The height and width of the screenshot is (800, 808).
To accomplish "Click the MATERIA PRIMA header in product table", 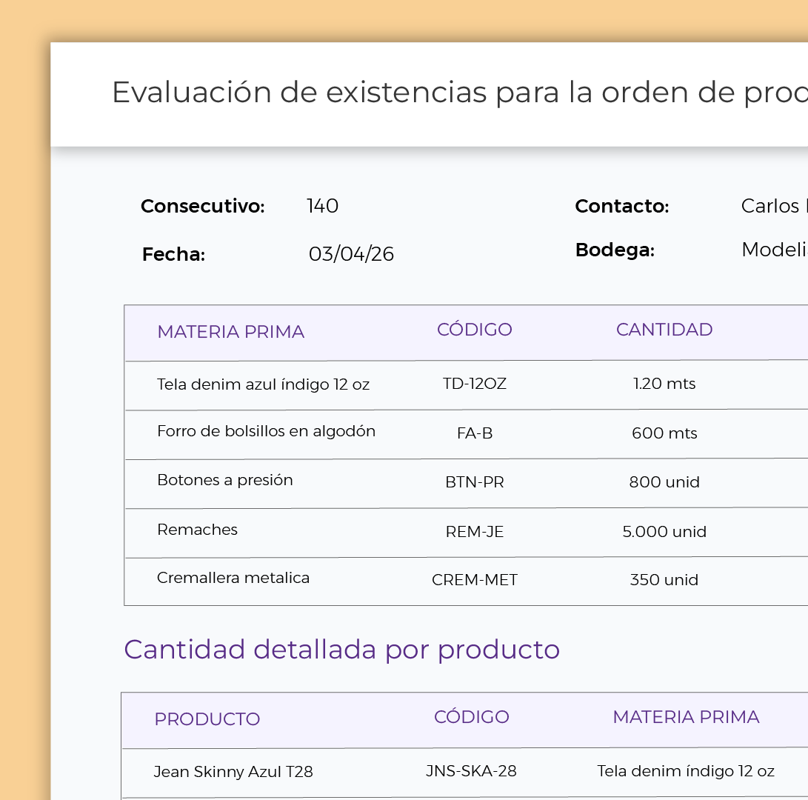I will (x=686, y=717).
